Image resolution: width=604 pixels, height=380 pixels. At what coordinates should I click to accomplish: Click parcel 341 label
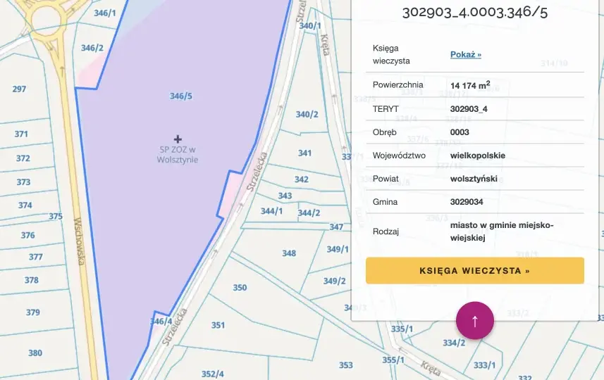[x=304, y=153]
